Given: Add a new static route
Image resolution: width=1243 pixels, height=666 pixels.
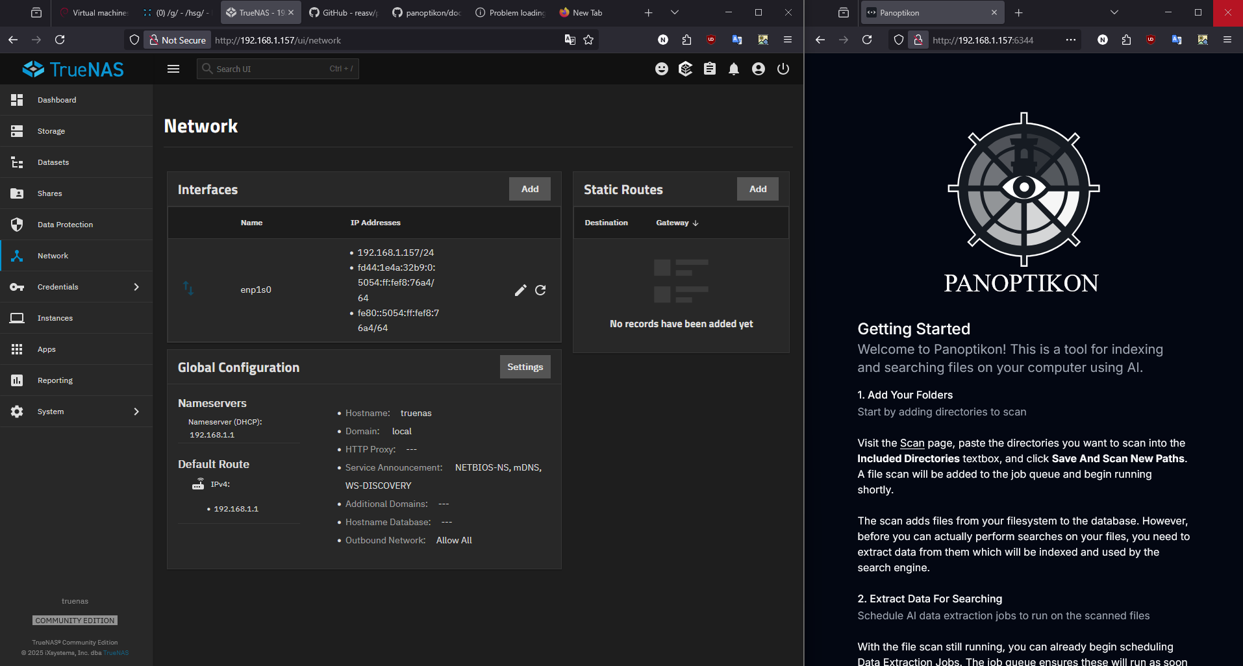Looking at the screenshot, I should click(x=758, y=189).
